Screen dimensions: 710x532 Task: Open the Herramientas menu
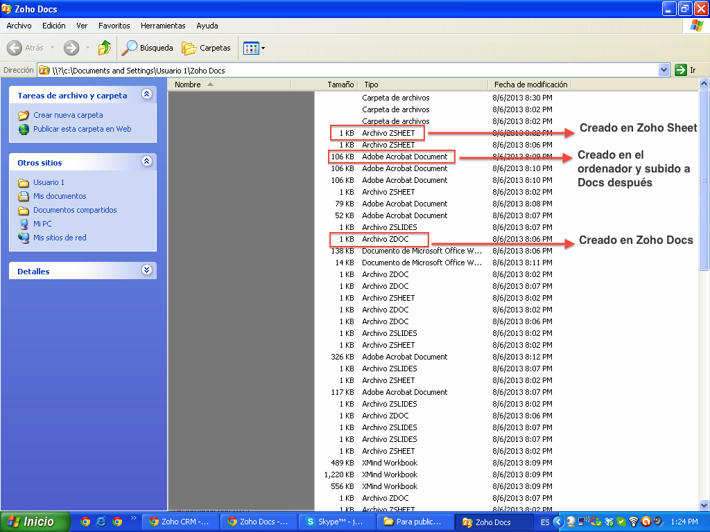163,26
